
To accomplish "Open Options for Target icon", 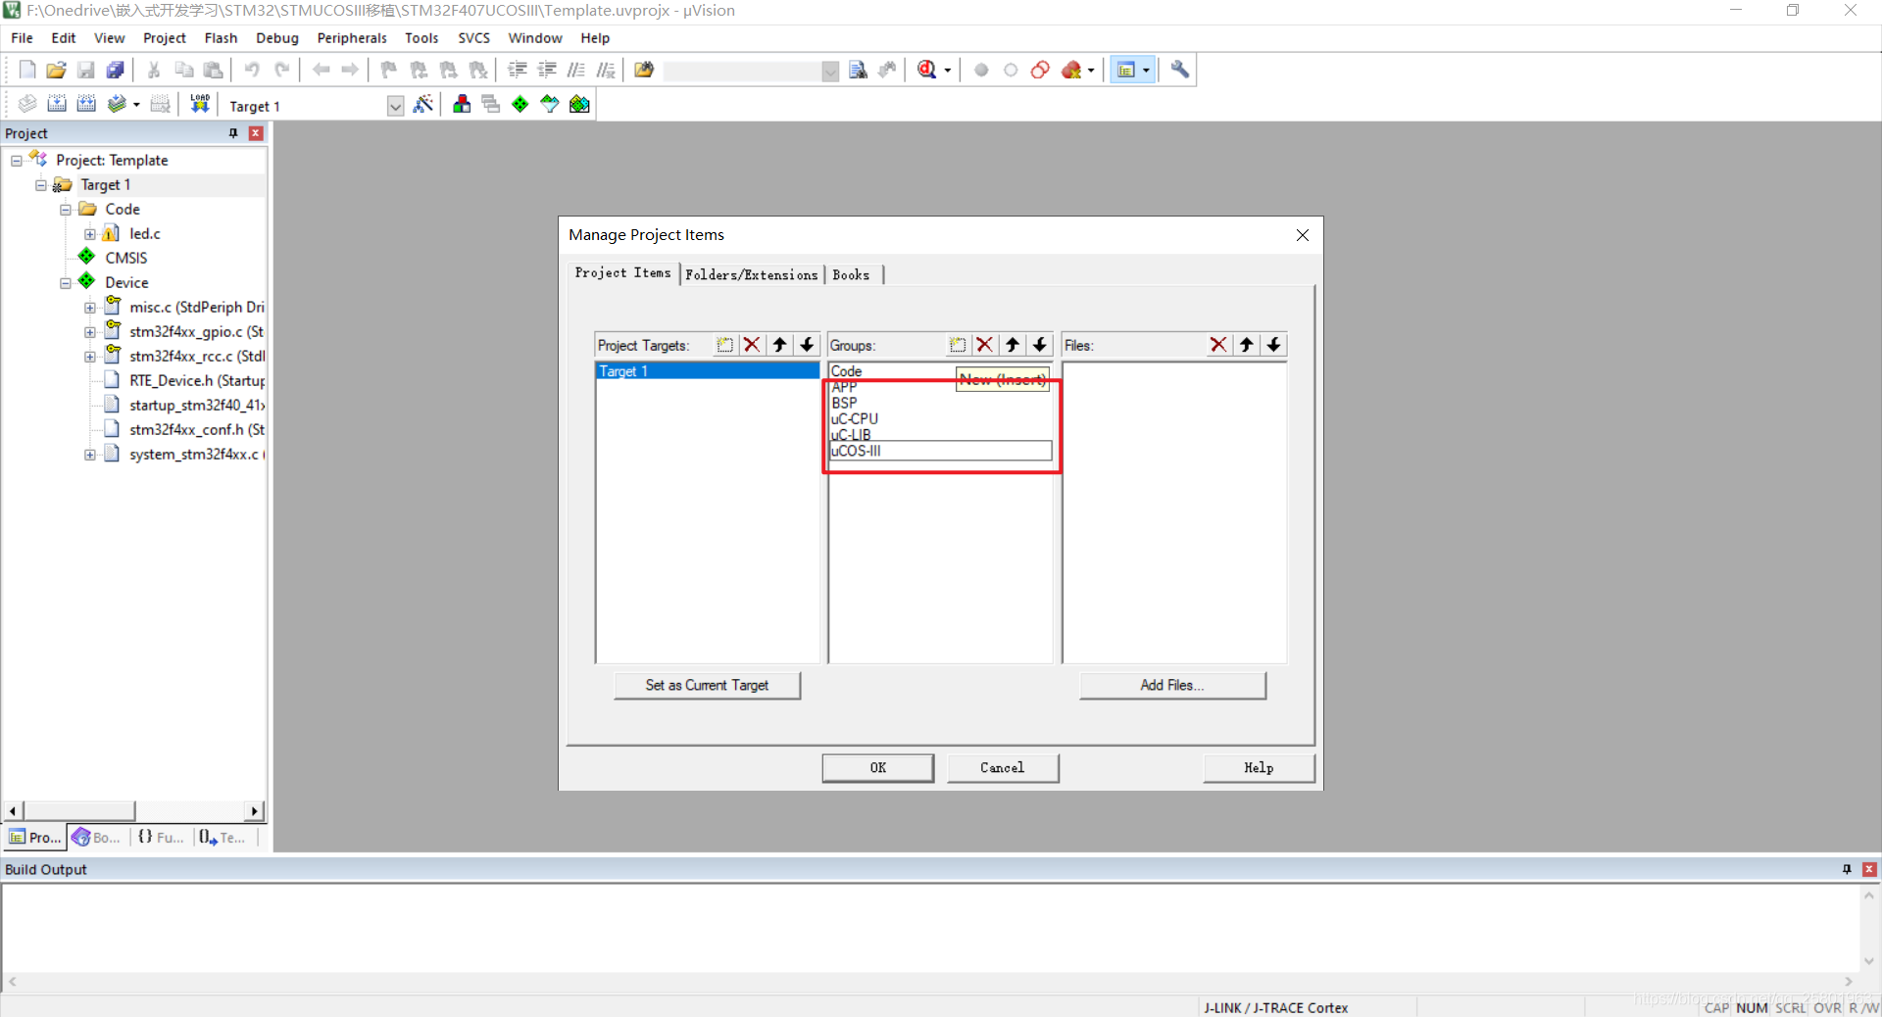I will 423,104.
